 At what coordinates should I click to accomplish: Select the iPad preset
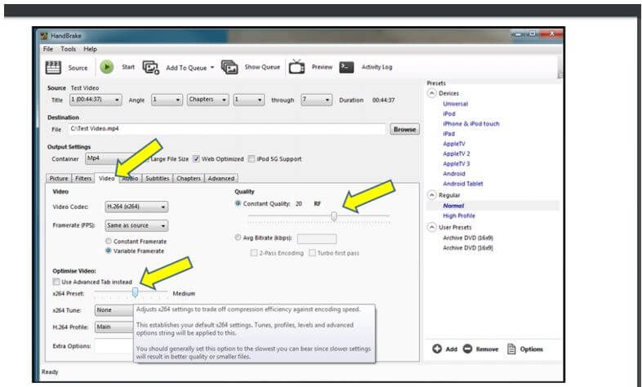click(448, 134)
